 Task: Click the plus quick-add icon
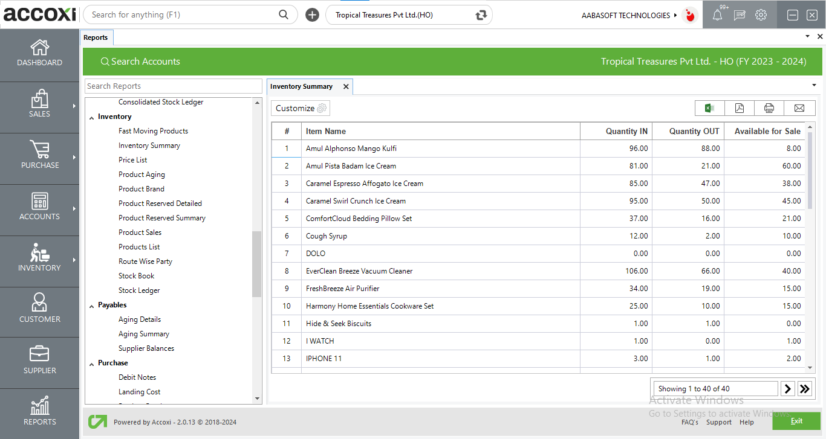click(x=312, y=15)
